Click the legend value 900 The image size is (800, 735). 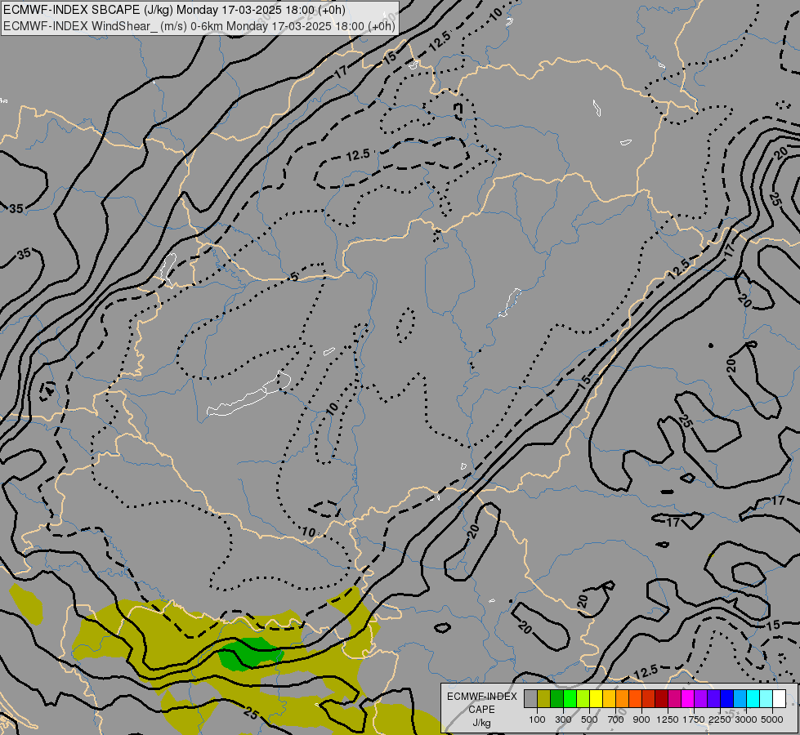(641, 719)
